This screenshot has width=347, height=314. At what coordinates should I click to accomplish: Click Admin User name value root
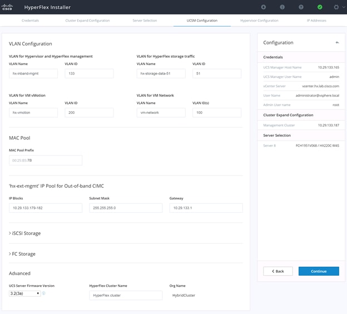click(x=336, y=105)
